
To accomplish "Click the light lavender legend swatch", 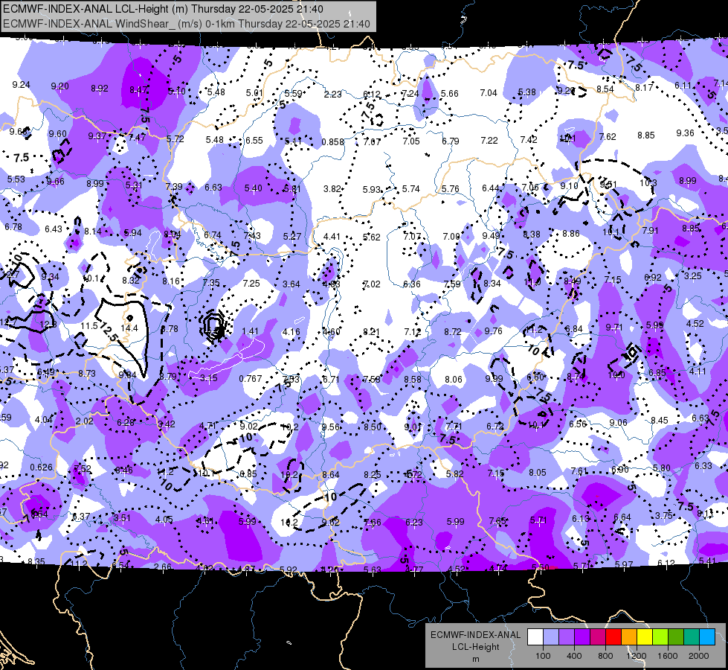I will pos(551,636).
